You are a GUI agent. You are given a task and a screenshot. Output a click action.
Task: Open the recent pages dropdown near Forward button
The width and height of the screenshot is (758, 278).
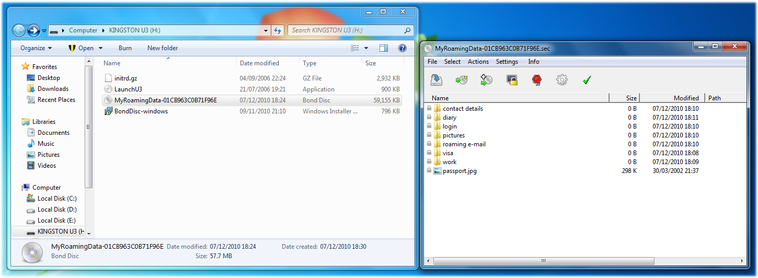[44, 31]
